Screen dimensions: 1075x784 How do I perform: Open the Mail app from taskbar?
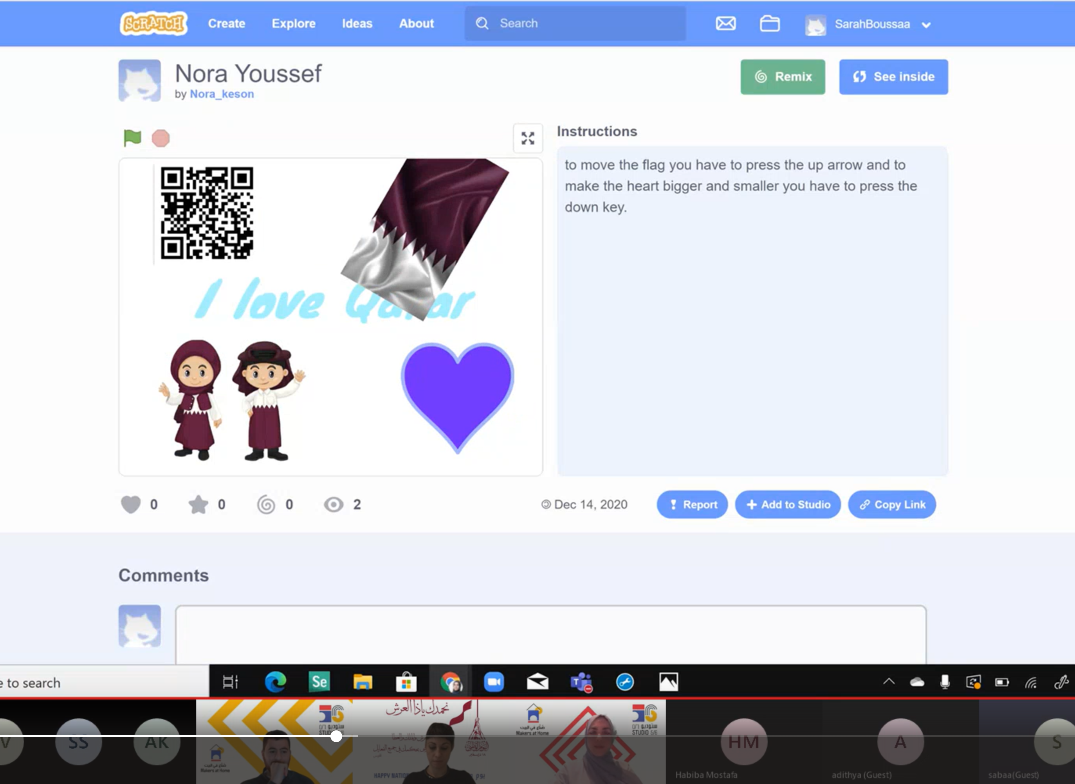point(537,682)
